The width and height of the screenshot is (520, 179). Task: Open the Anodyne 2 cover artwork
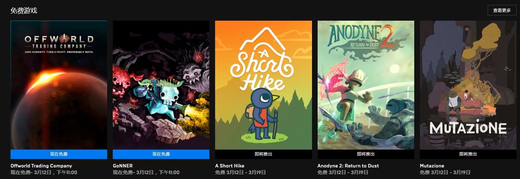pyautogui.click(x=366, y=85)
